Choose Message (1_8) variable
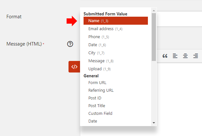The width and height of the screenshot is (202, 136). pyautogui.click(x=116, y=61)
